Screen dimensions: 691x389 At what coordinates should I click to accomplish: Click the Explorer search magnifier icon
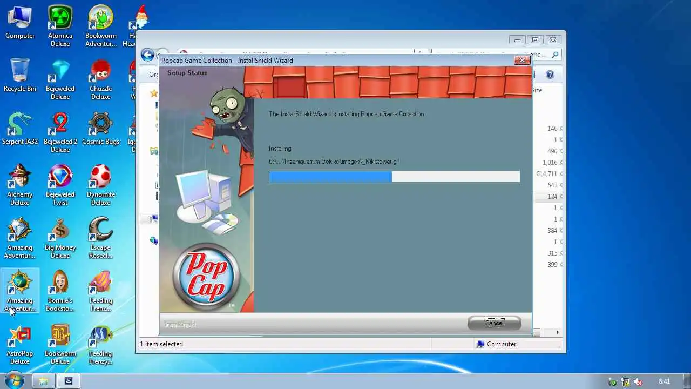coord(555,55)
